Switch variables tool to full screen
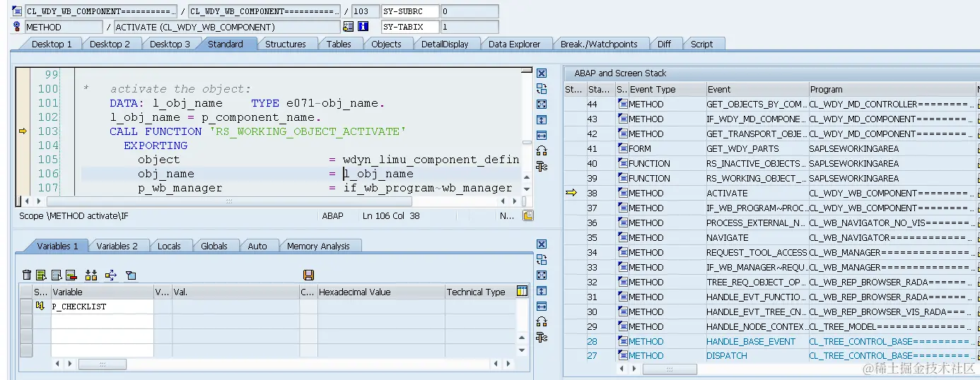This screenshot has width=980, height=380. tap(542, 275)
